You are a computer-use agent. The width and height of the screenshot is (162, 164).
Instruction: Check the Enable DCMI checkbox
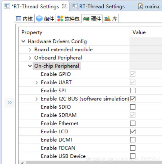pos(133,140)
